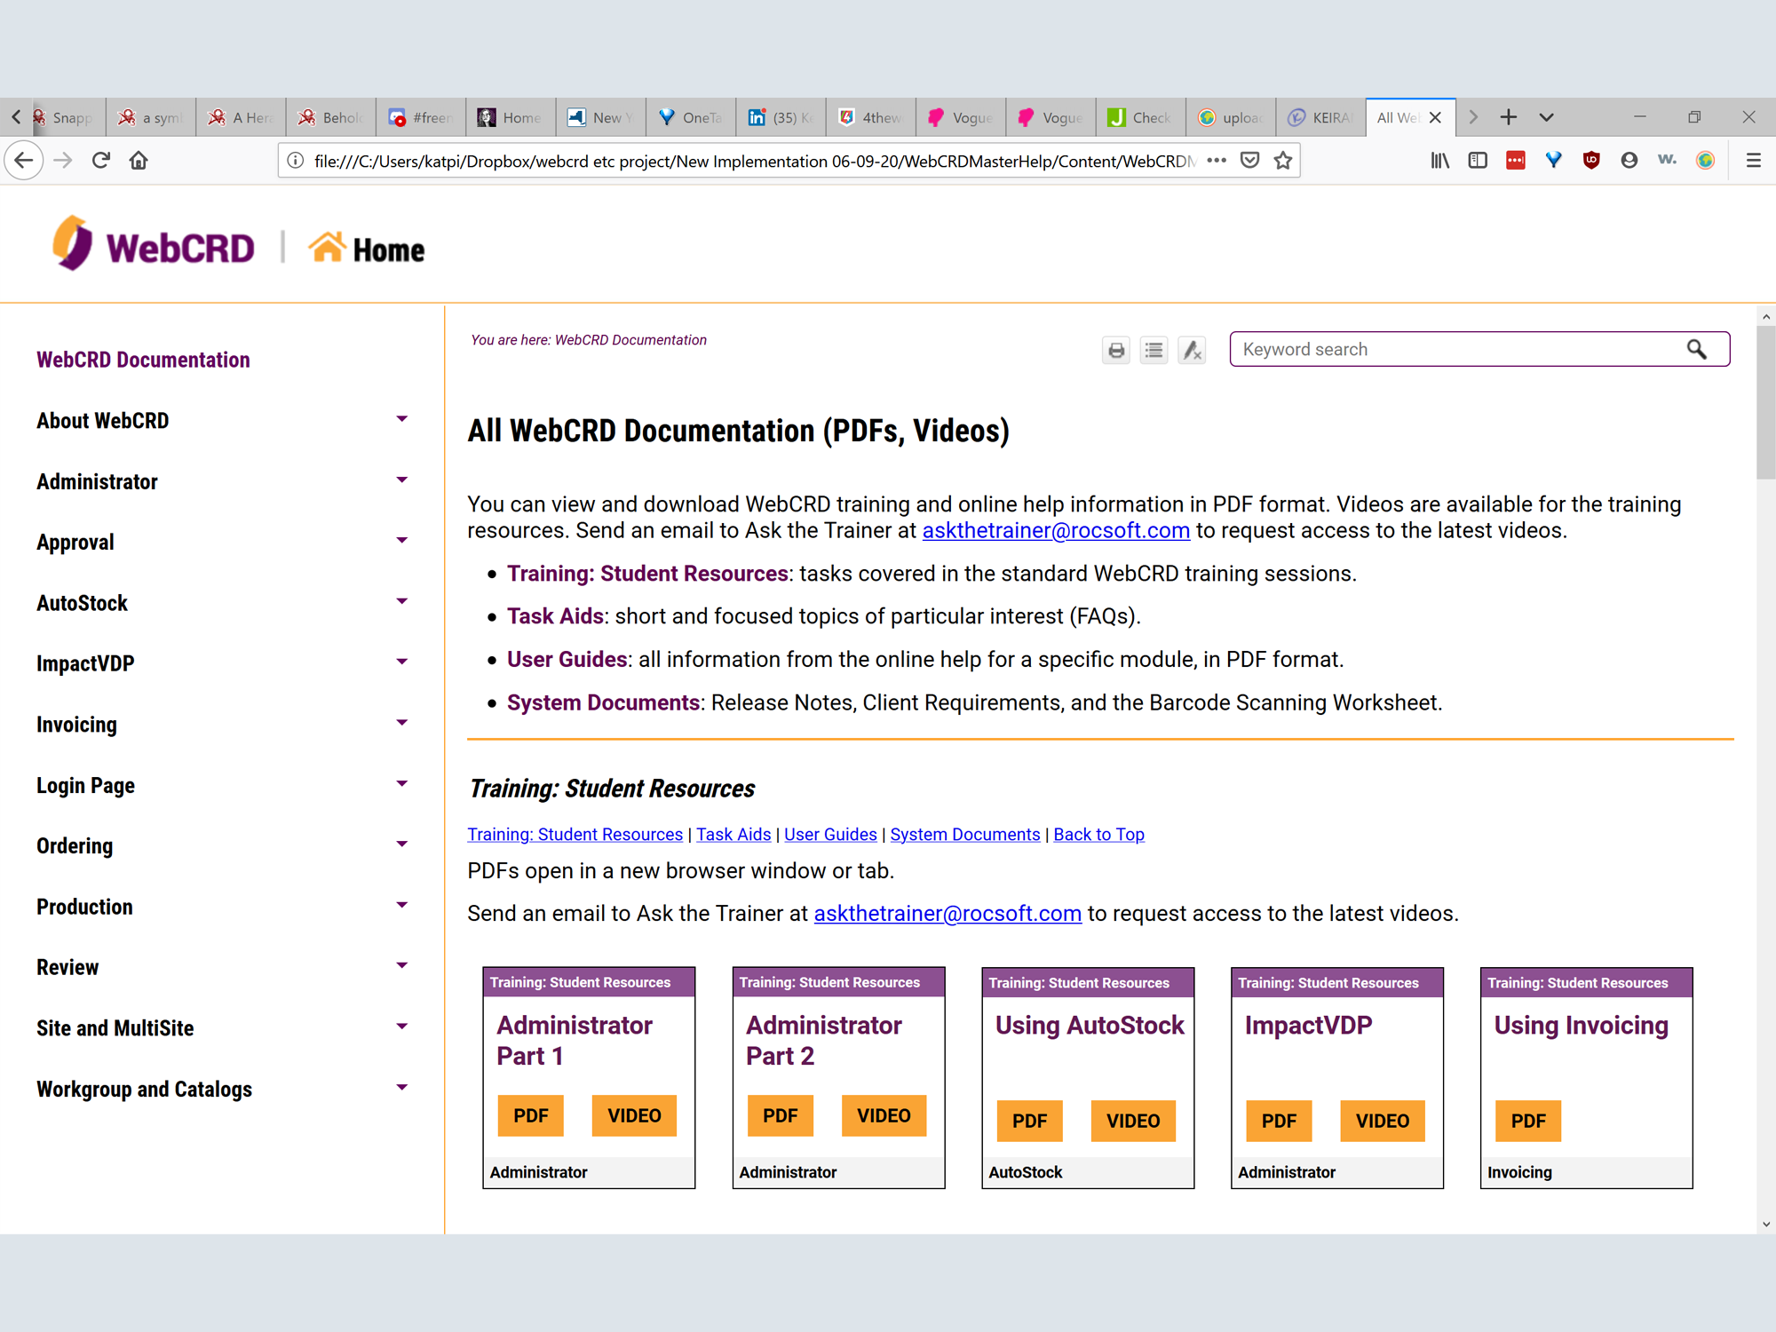Save page to Pocket icon

pyautogui.click(x=1250, y=161)
